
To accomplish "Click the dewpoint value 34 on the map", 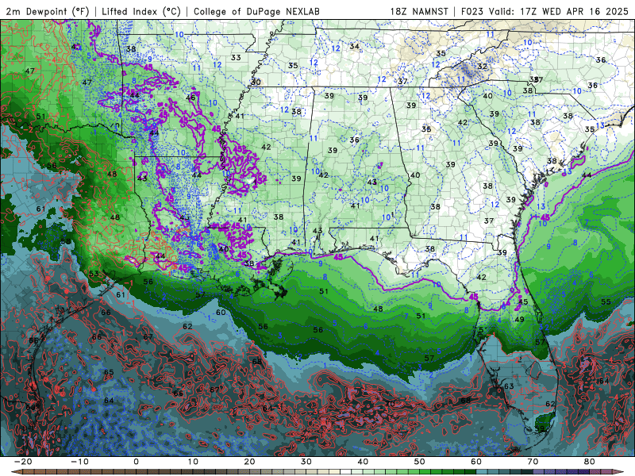I will click(354, 46).
